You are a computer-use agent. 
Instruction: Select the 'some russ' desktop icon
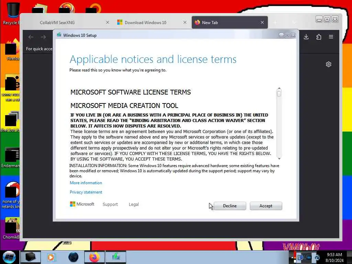click(x=11, y=88)
